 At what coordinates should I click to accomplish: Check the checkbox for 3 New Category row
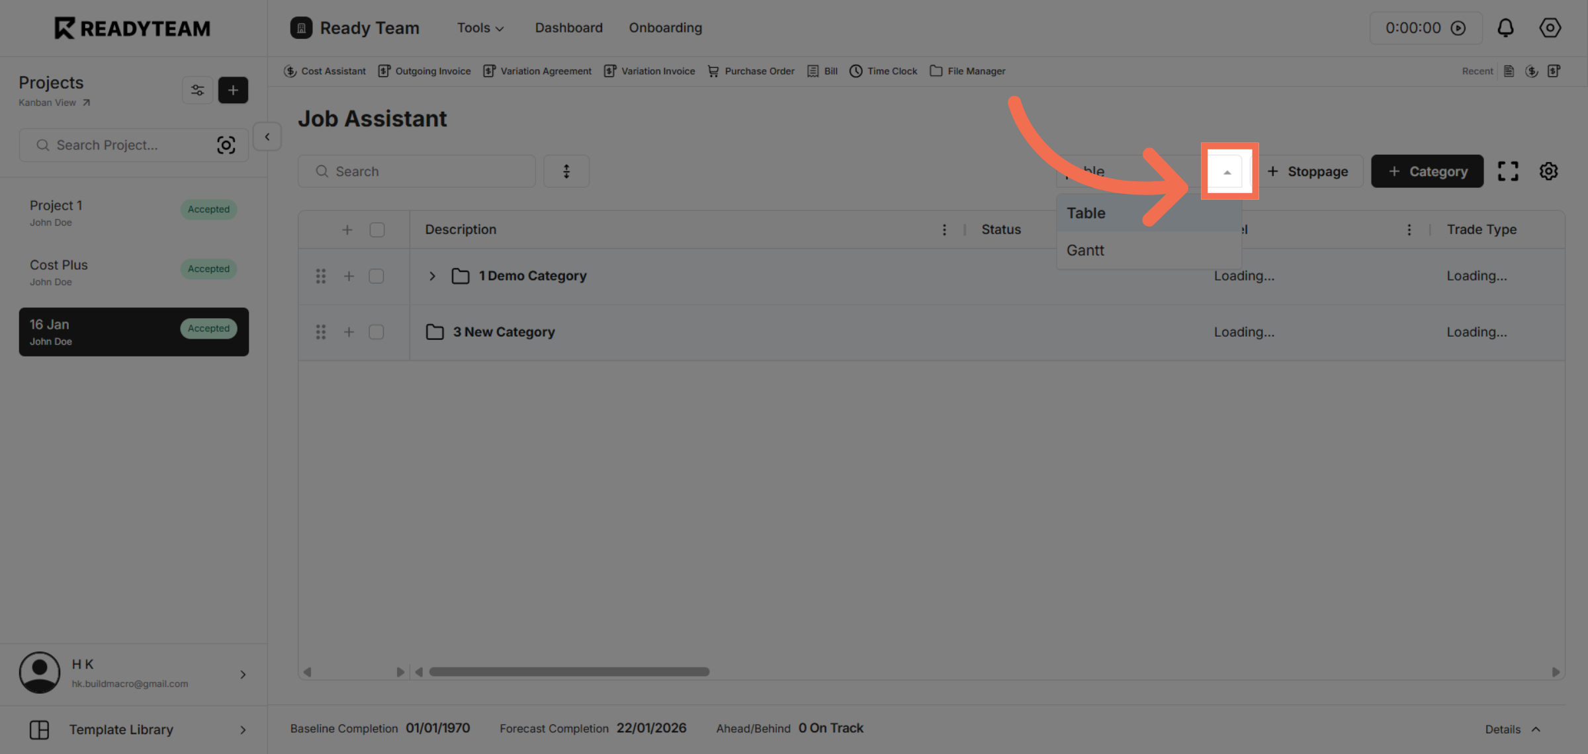[376, 331]
